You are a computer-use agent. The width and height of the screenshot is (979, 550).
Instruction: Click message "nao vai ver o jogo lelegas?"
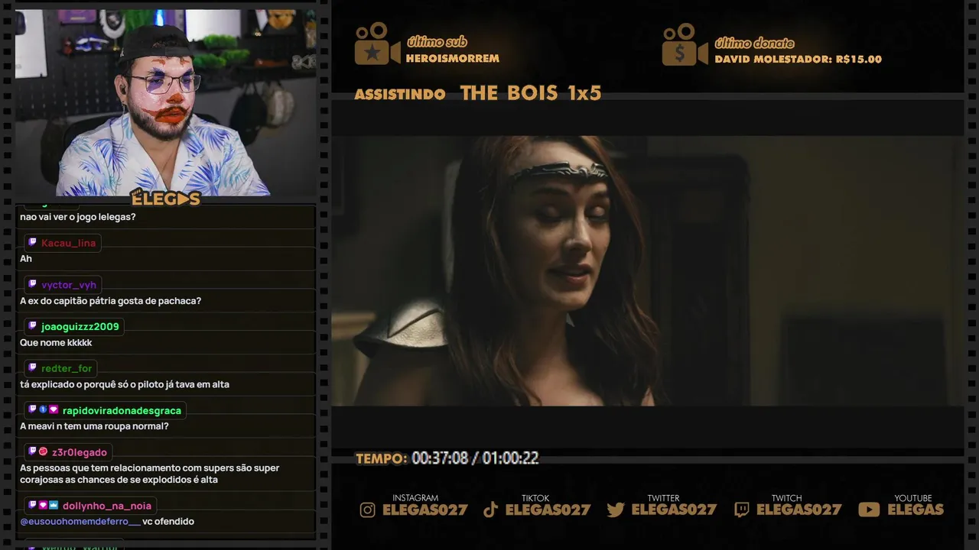[x=78, y=217]
